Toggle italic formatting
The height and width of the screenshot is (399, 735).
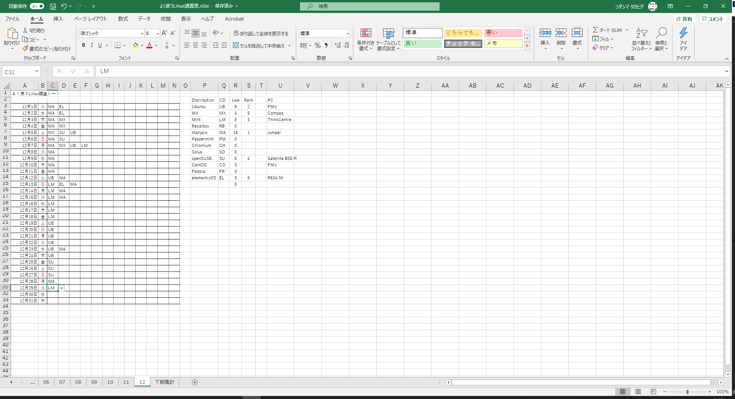[92, 45]
